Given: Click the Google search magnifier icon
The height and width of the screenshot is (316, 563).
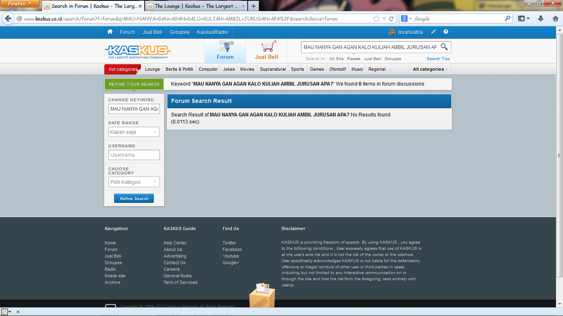Looking at the screenshot, I should point(508,18).
